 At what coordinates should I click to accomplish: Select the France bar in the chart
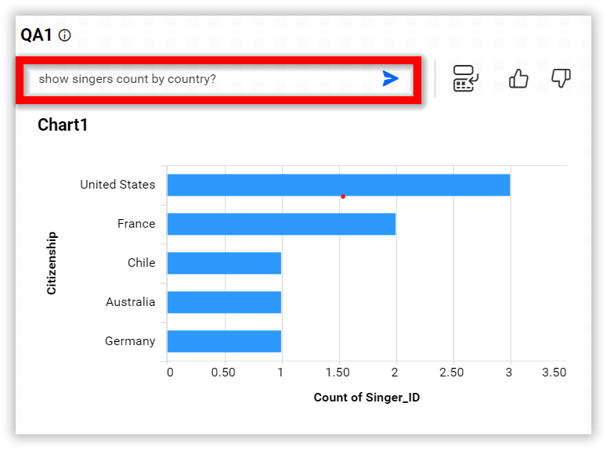click(281, 224)
